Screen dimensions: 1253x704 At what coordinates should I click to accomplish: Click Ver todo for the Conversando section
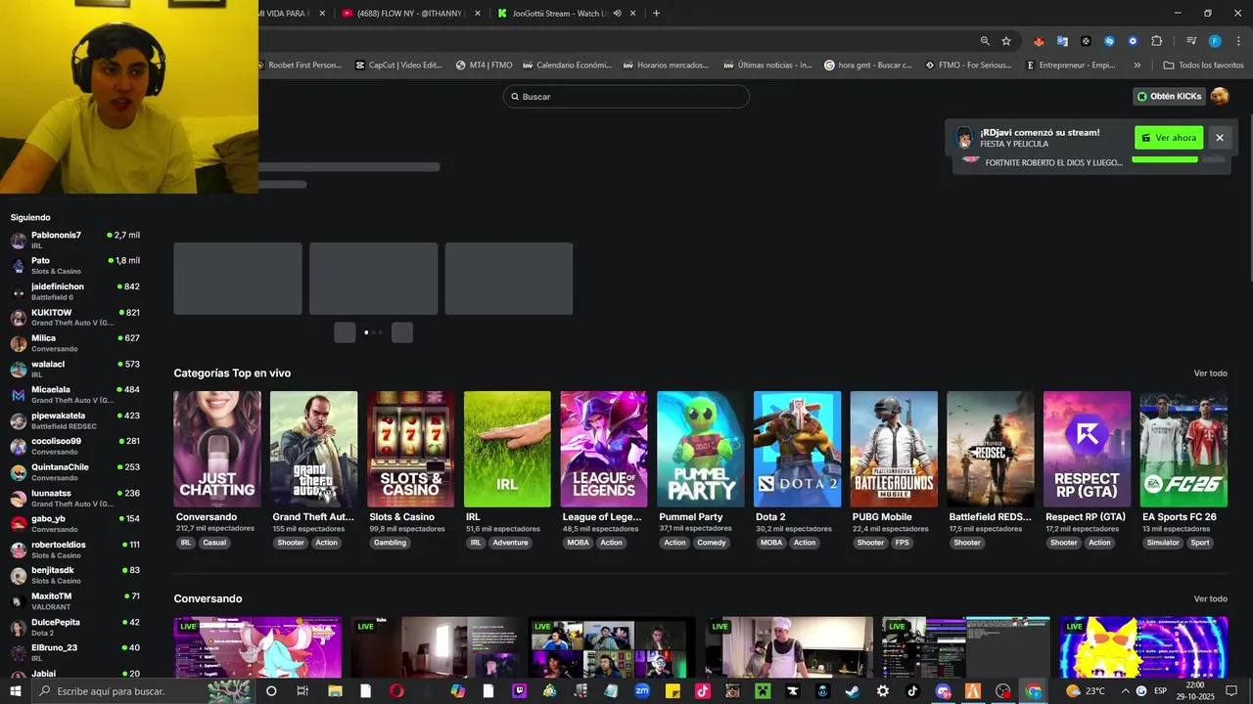pyautogui.click(x=1210, y=598)
